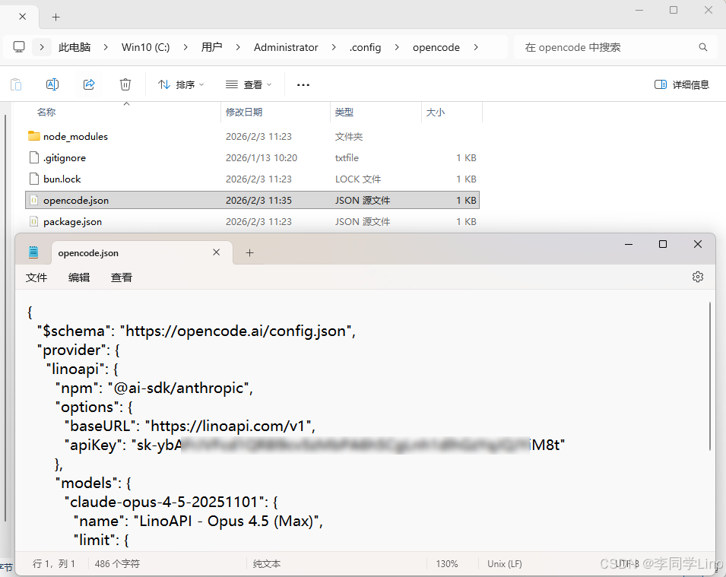Viewport: 726px width, 577px height.
Task: Click the bun.lock file icon
Action: click(x=33, y=179)
